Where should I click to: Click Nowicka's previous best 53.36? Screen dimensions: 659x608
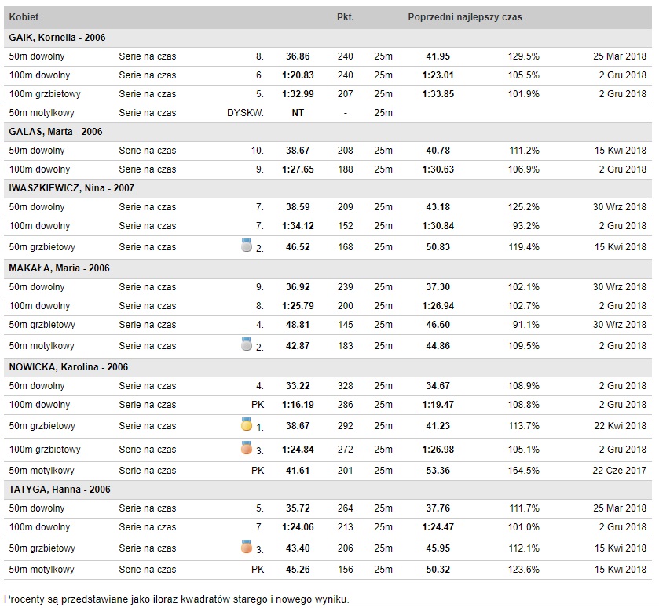pyautogui.click(x=438, y=471)
